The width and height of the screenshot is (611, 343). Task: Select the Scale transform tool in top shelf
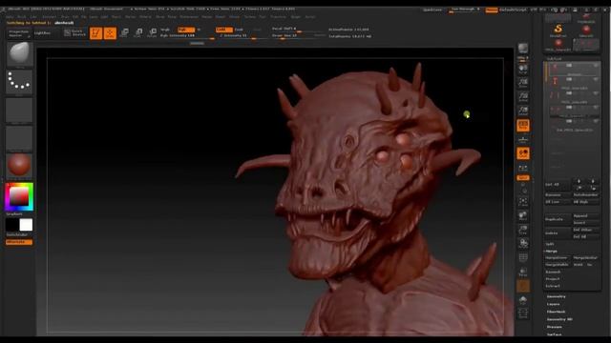click(137, 32)
